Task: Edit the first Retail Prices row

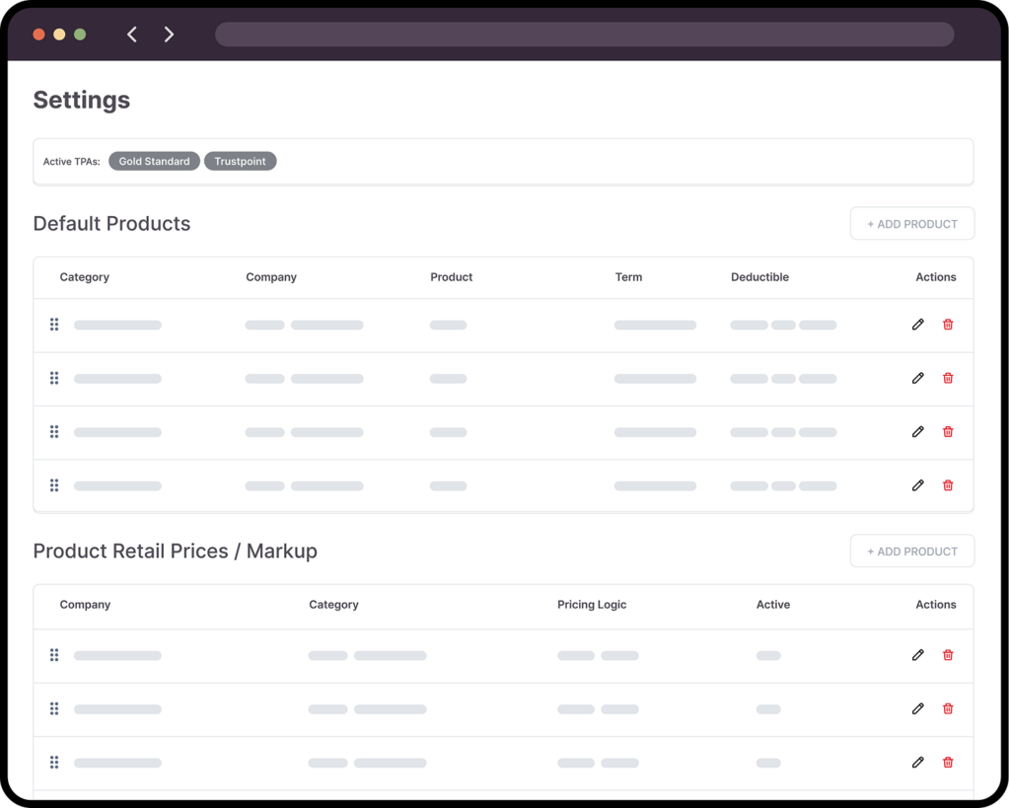Action: coord(918,655)
